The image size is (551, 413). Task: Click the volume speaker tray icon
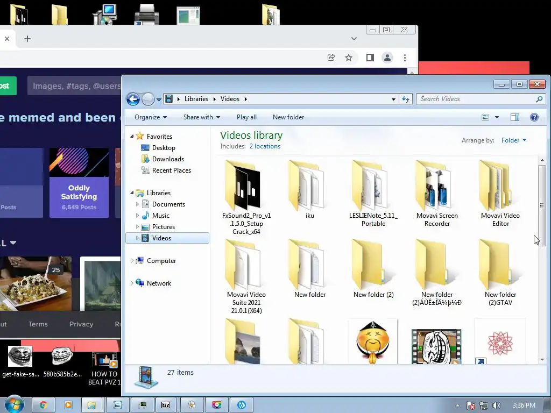(496, 405)
